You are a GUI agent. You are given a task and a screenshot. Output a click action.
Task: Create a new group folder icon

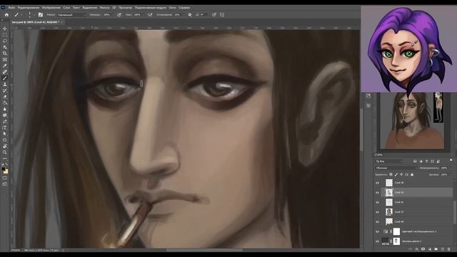436,249
